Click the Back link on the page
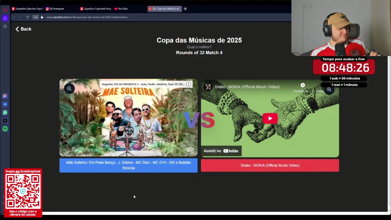391x220 pixels. coord(24,29)
